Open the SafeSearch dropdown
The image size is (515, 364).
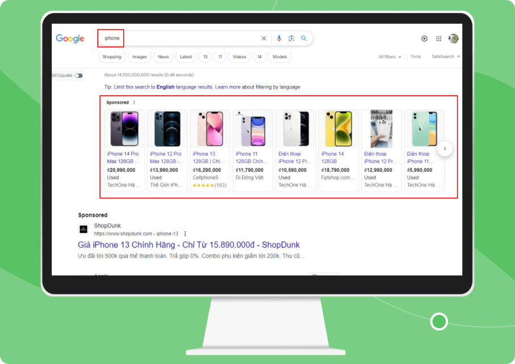[445, 57]
